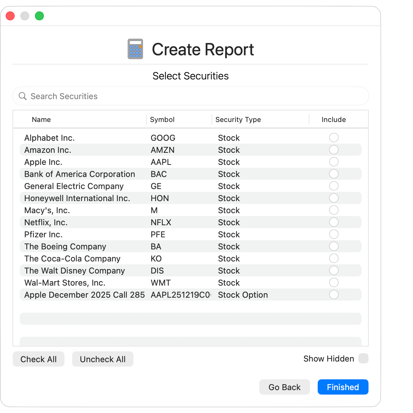Include The Boeing Company stock
Image resolution: width=413 pixels, height=413 pixels.
[x=334, y=246]
